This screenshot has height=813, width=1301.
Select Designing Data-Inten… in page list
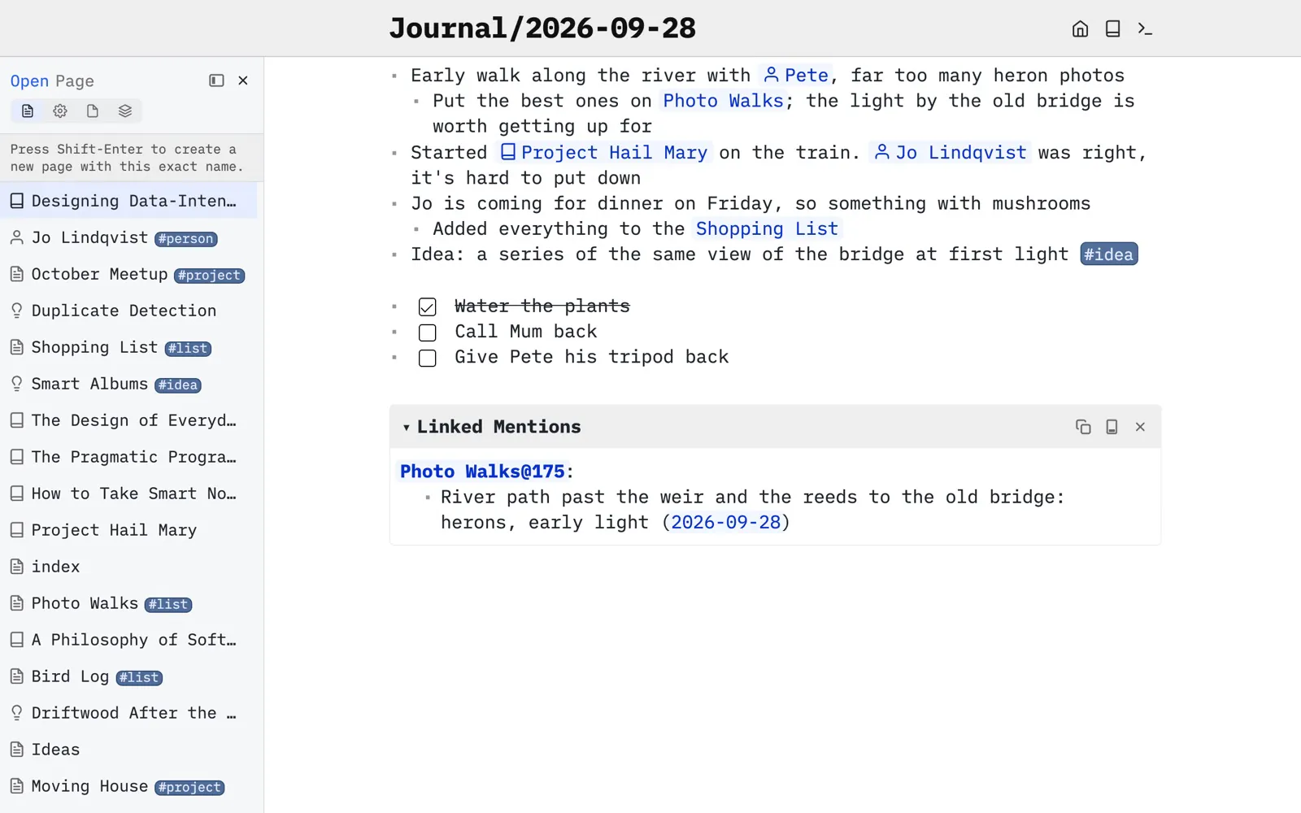(128, 201)
